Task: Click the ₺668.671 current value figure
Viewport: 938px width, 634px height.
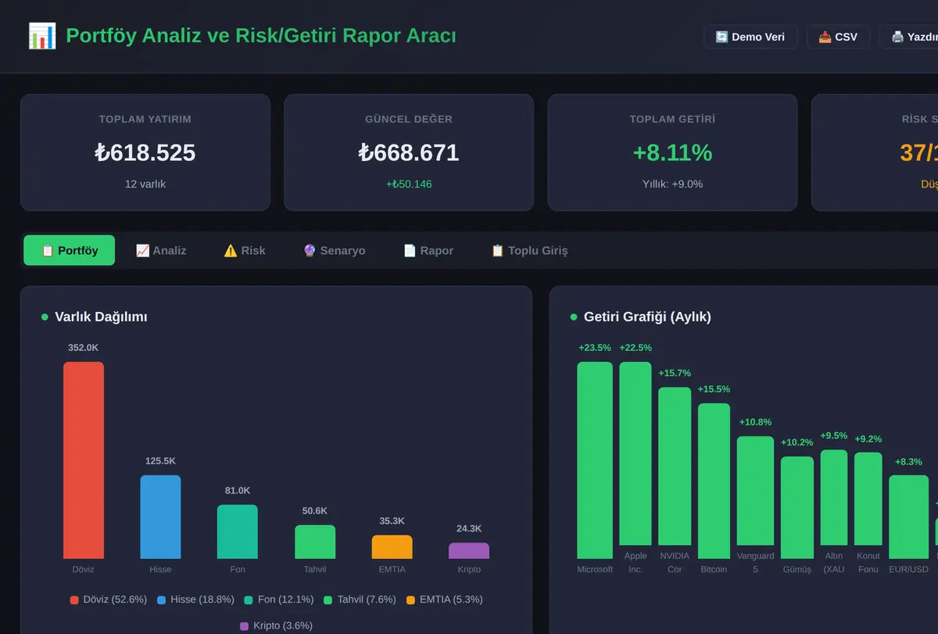Action: point(409,152)
